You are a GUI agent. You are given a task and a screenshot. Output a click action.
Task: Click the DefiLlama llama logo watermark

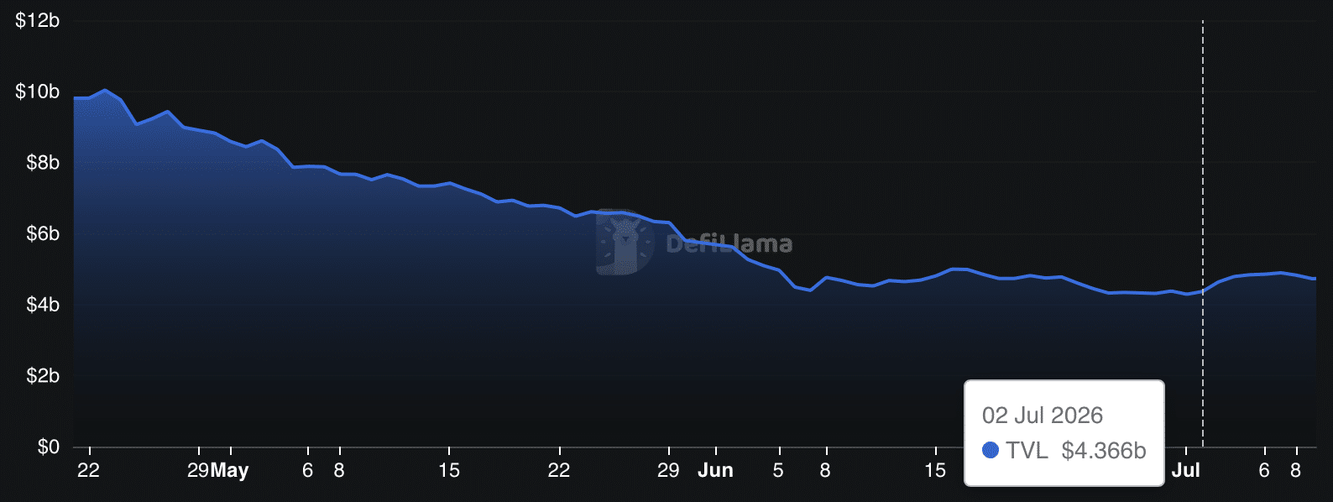click(x=625, y=242)
